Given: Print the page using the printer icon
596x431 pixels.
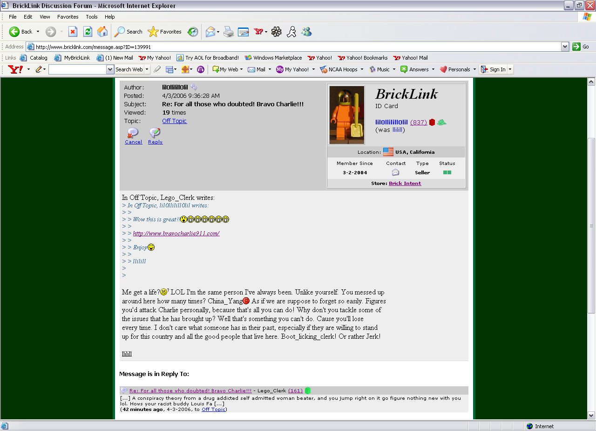Looking at the screenshot, I should [x=228, y=32].
